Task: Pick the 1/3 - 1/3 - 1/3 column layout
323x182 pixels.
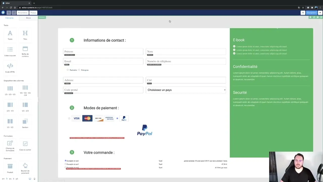Action: pyautogui.click(x=10, y=90)
